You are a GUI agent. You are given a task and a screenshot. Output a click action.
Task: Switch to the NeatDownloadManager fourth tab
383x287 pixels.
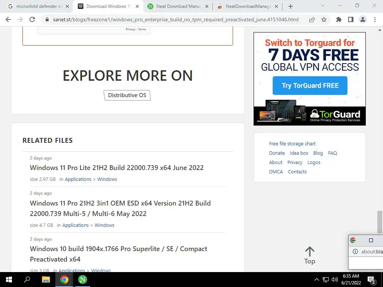tap(248, 6)
